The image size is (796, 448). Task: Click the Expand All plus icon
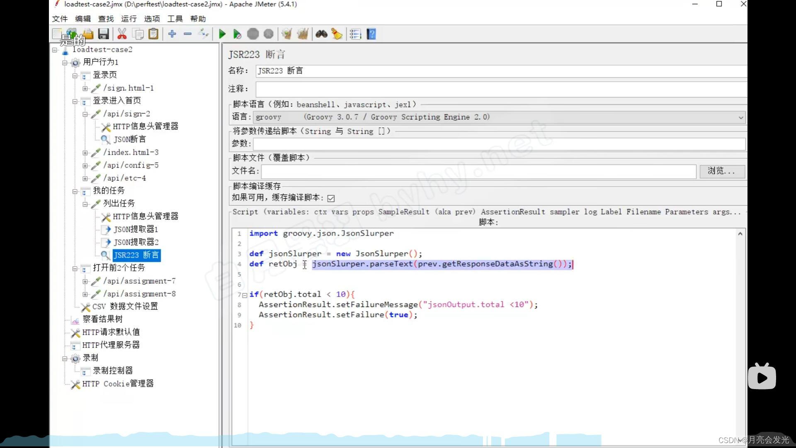point(172,34)
